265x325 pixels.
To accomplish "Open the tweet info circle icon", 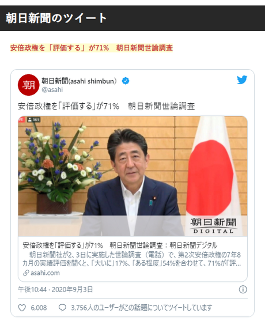I will click(243, 289).
